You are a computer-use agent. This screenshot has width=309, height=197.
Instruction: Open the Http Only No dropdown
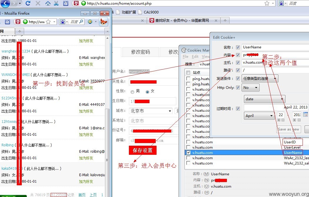click(x=250, y=88)
